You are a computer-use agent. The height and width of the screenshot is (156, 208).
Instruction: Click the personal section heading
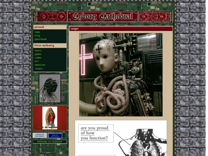point(50,27)
